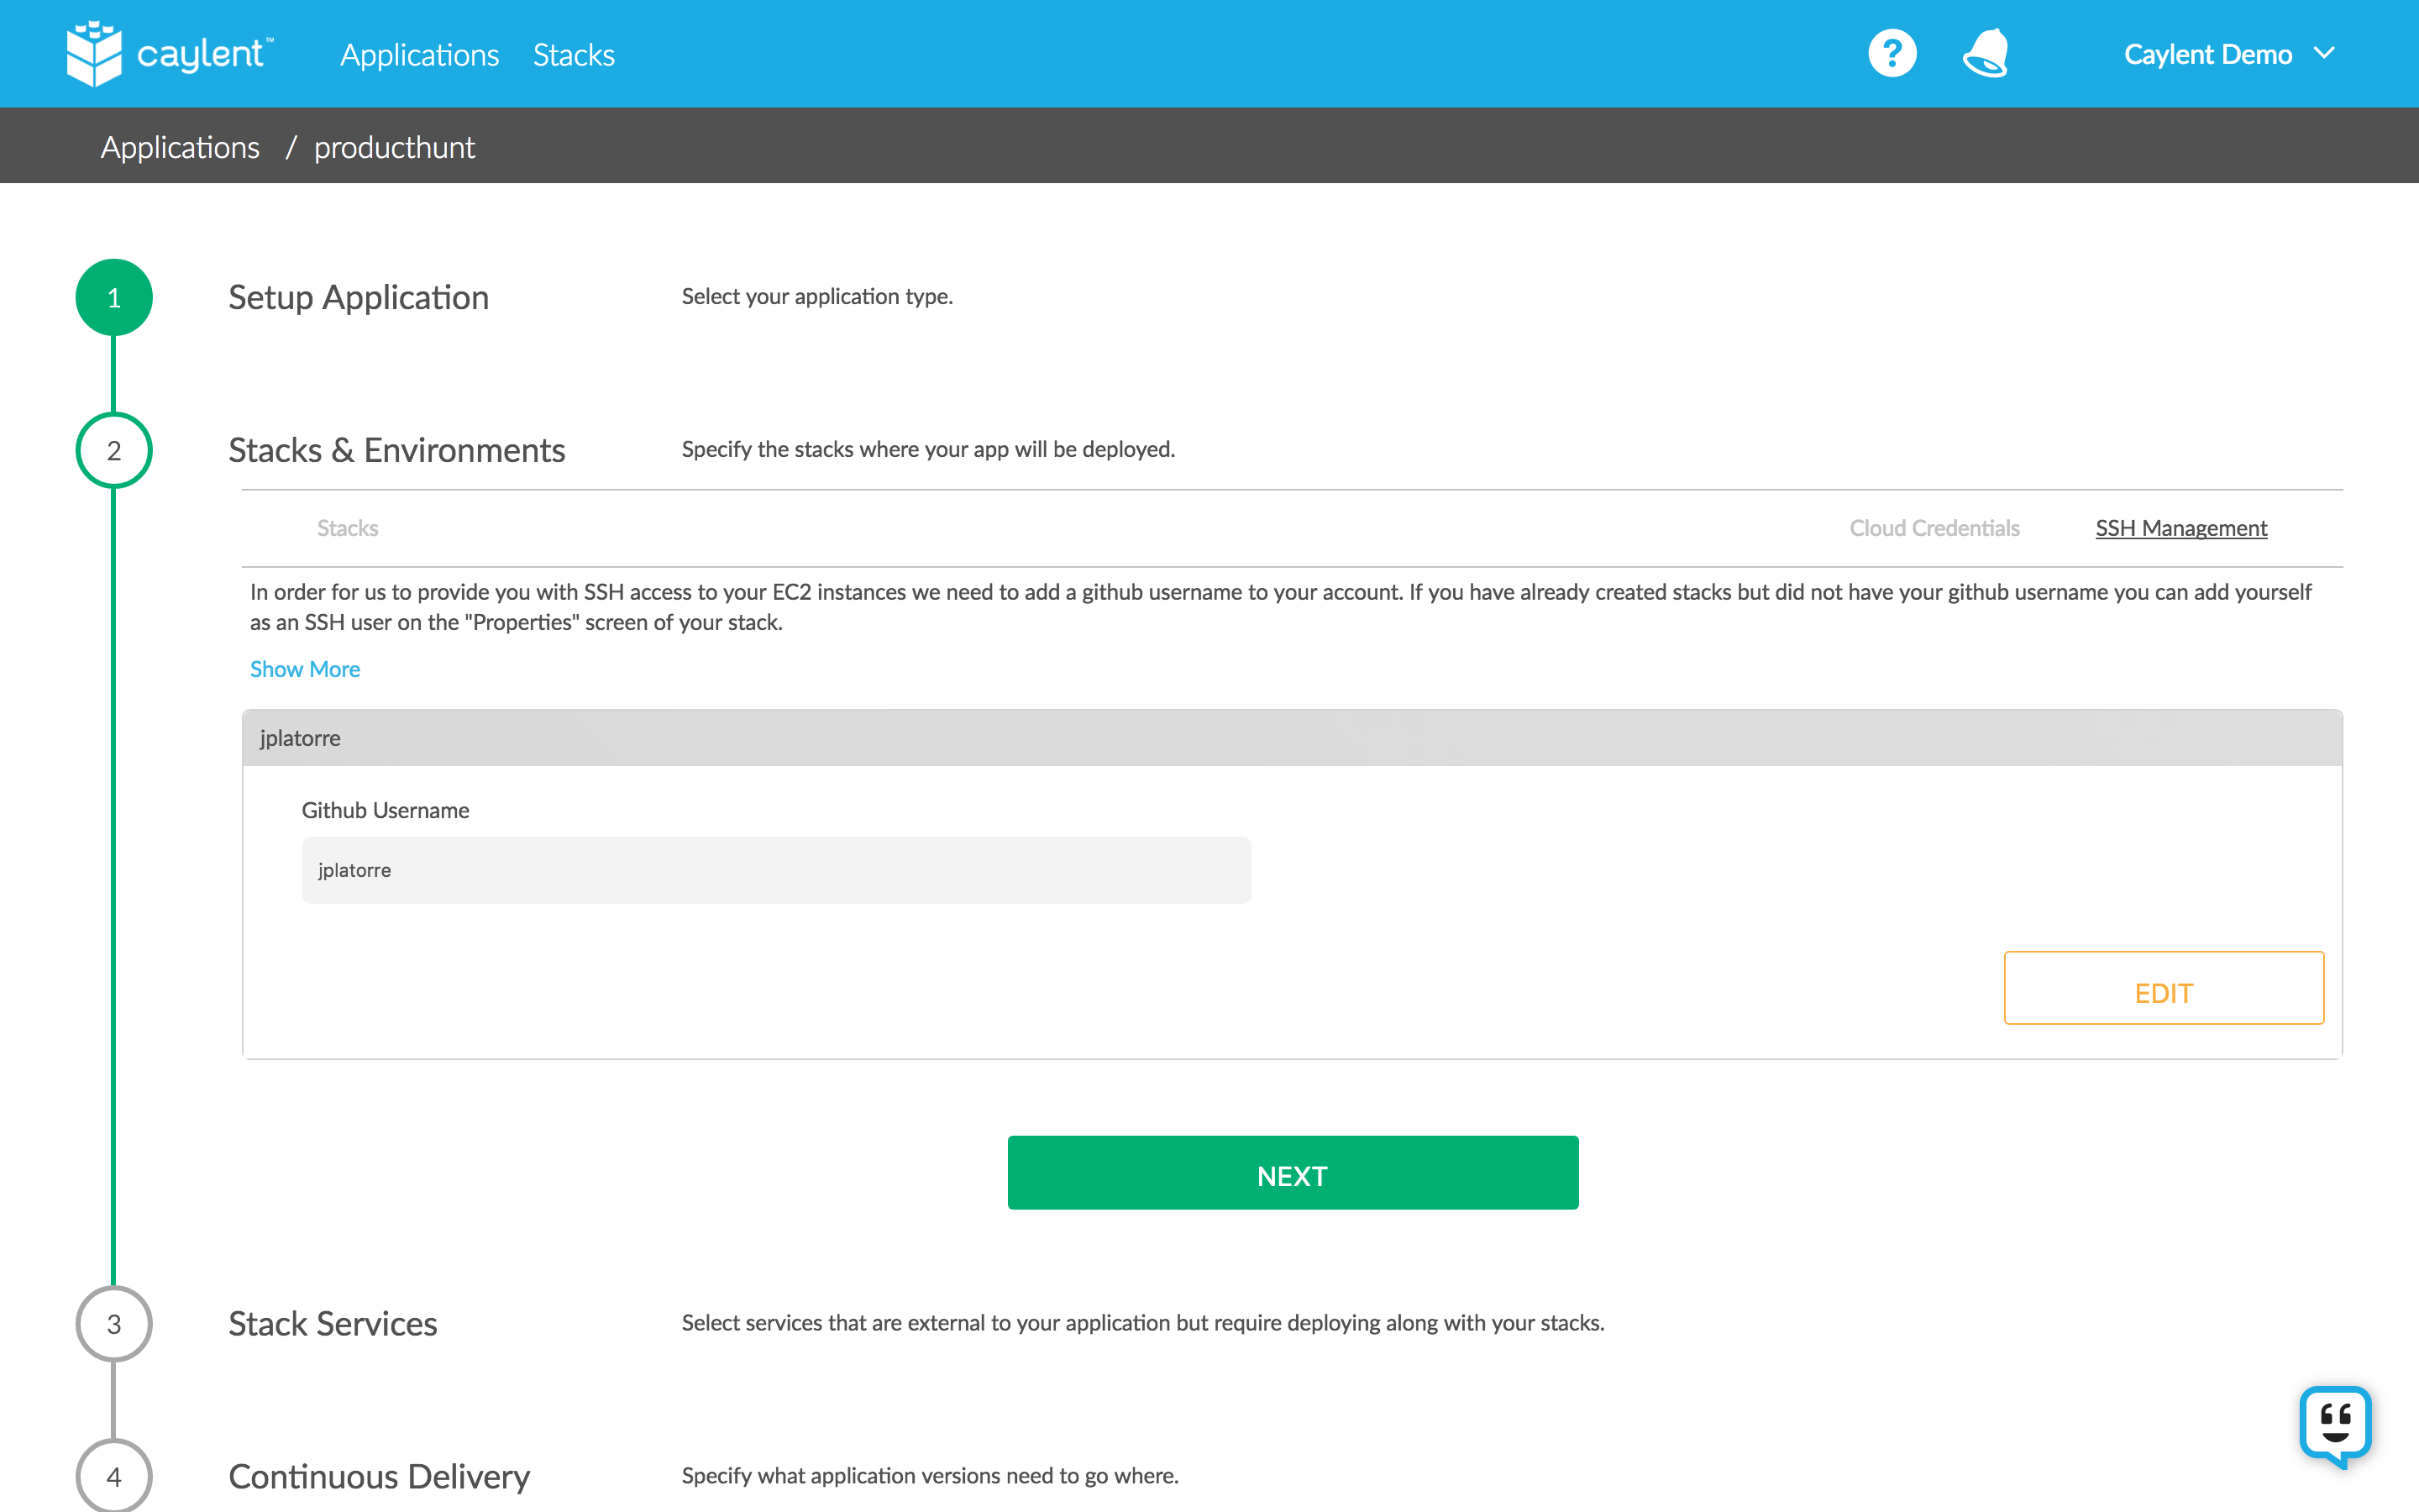
Task: Go to step 1 circle
Action: pos(114,298)
